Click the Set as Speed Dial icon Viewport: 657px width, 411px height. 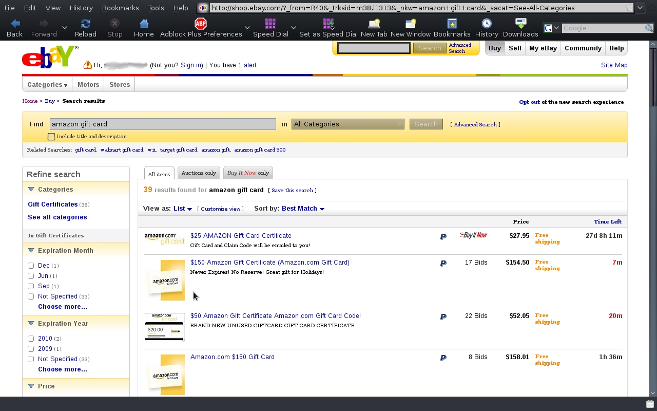pos(328,24)
